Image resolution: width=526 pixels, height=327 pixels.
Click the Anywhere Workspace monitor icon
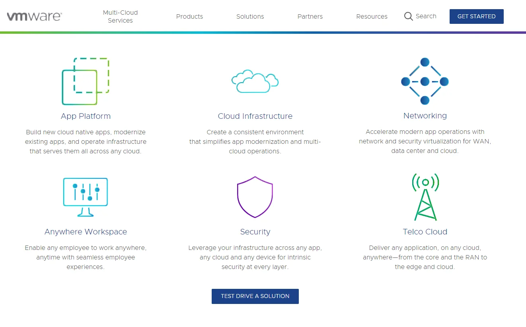[86, 197]
